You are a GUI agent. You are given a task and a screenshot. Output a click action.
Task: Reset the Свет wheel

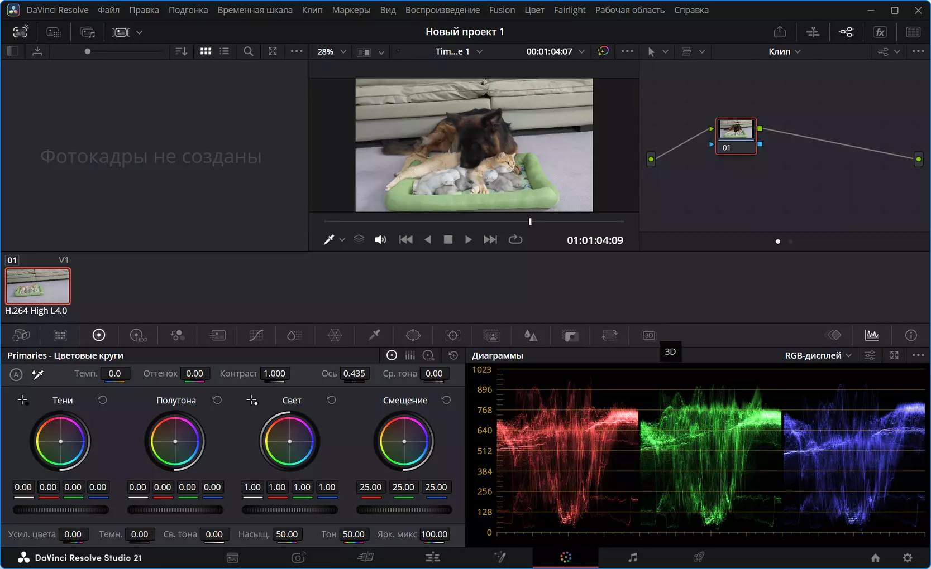click(x=331, y=400)
